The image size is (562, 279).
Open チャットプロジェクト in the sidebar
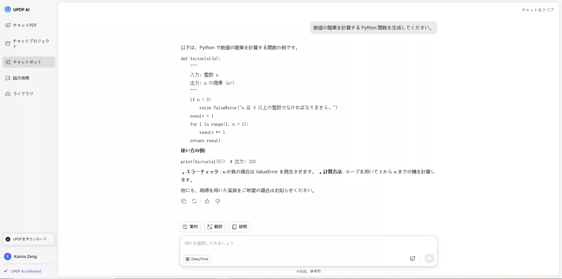pyautogui.click(x=28, y=44)
